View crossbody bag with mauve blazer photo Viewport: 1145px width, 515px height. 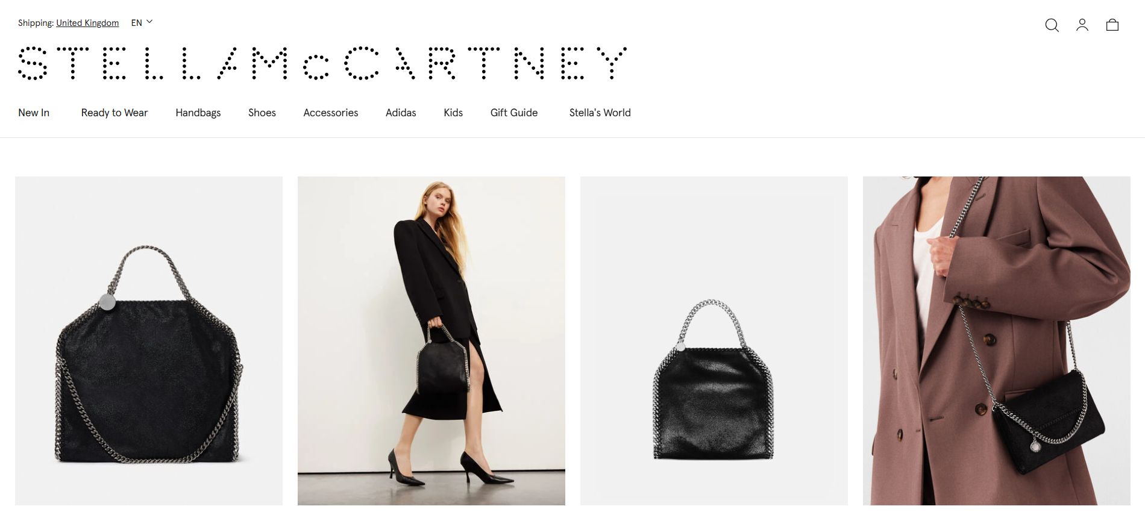pyautogui.click(x=997, y=341)
